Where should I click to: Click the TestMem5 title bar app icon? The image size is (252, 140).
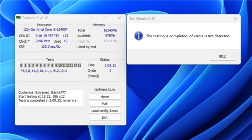[x=19, y=18]
